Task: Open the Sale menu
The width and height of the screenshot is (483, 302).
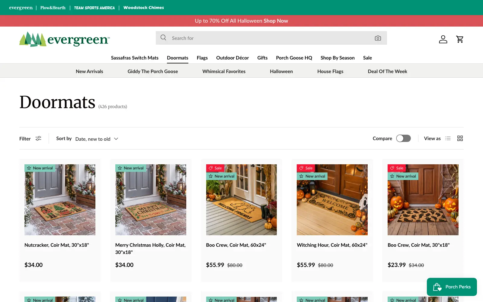Action: pos(367,58)
